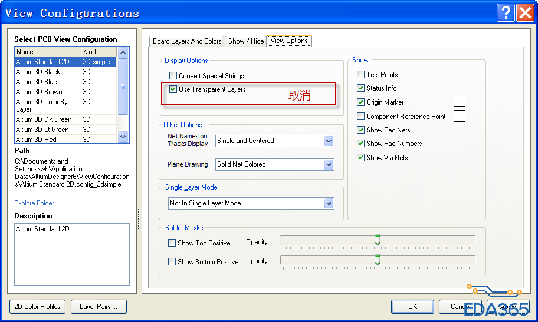Open Single Layer Mode dropdown

tap(329, 204)
